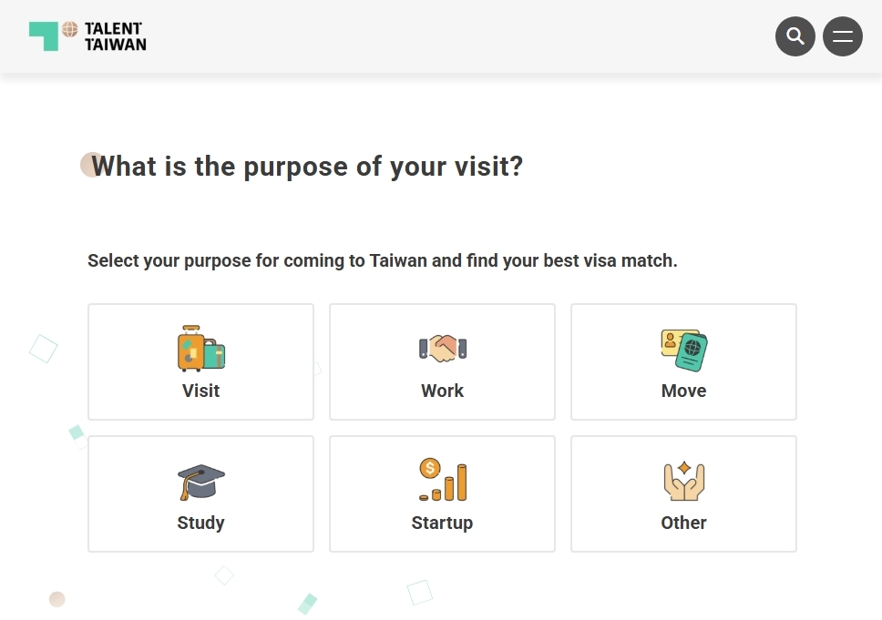Click the coins and bar chart Startup icon
Screen dimensions: 882x620
pos(443,480)
